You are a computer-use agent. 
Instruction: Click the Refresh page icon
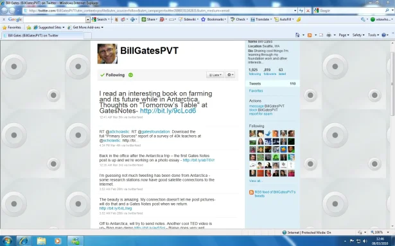pyautogui.click(x=301, y=10)
